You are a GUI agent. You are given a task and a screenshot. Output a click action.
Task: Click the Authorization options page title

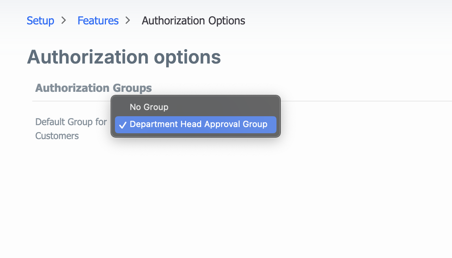tap(124, 57)
